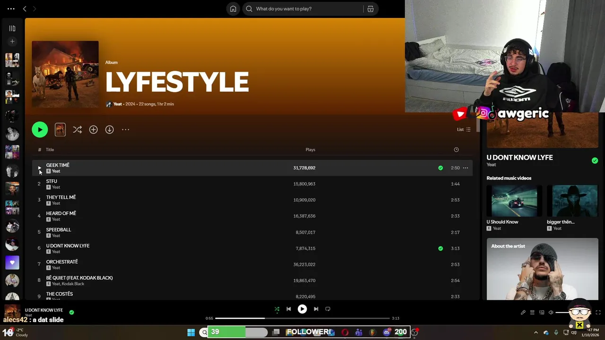Open more options for GEEK TIMË
This screenshot has width=605, height=340.
[466, 168]
